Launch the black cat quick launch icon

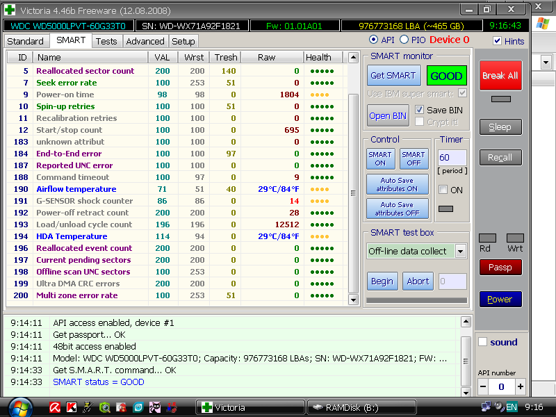(x=155, y=407)
